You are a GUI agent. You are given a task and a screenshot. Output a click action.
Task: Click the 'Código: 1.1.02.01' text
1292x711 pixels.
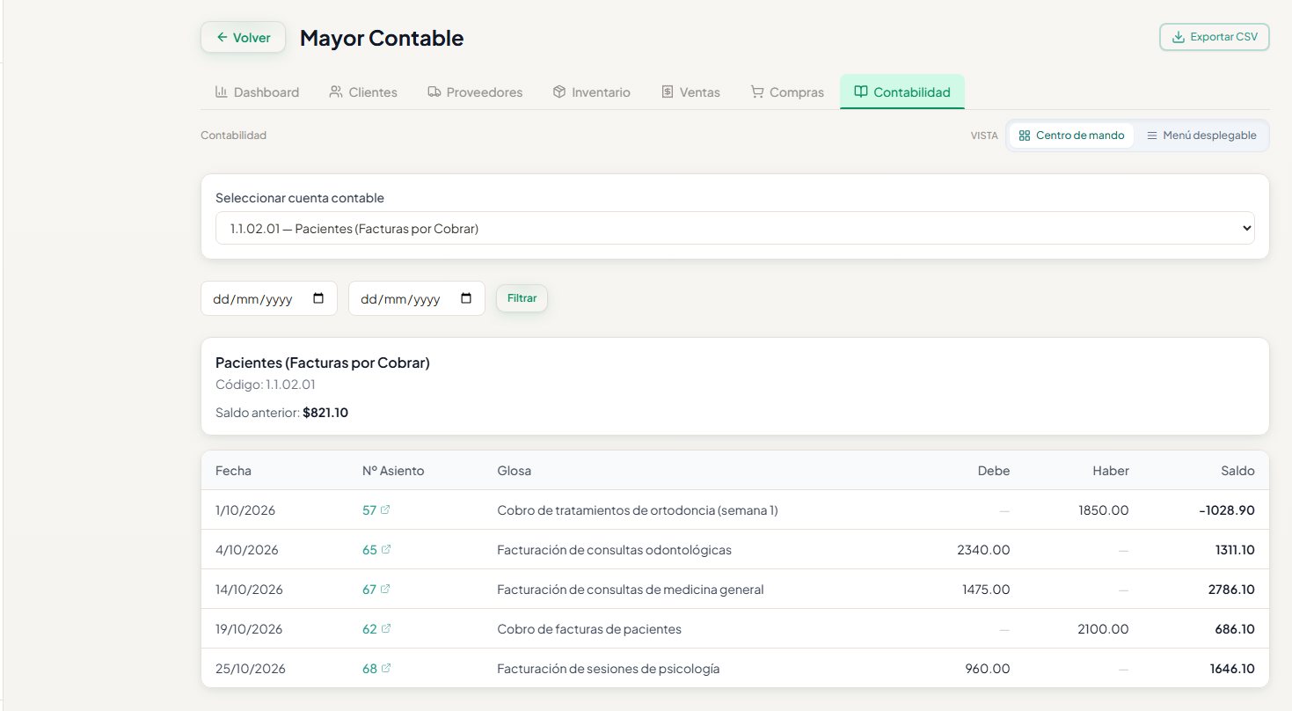coord(265,385)
